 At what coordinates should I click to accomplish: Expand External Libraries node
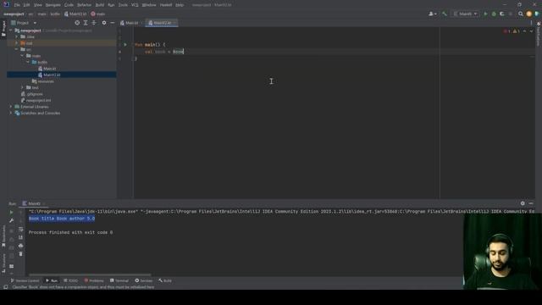pos(11,107)
